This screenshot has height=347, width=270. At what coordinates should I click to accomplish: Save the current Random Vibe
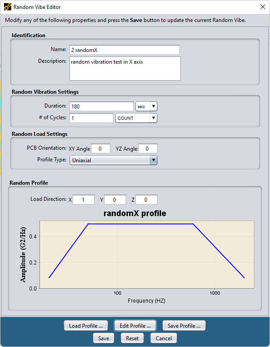104,338
